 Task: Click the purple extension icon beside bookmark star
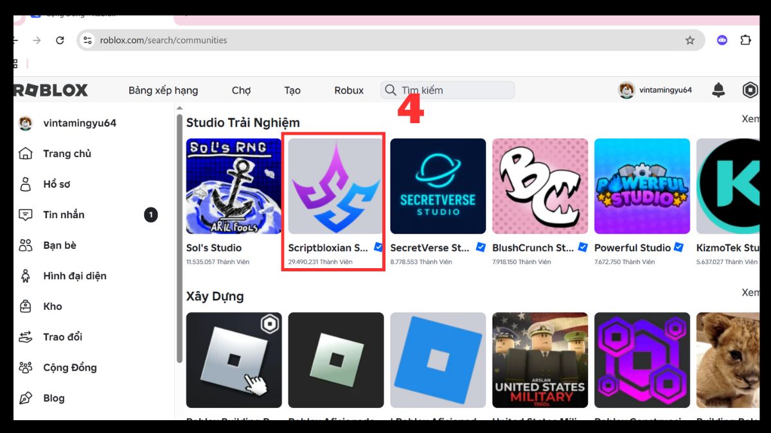(722, 40)
